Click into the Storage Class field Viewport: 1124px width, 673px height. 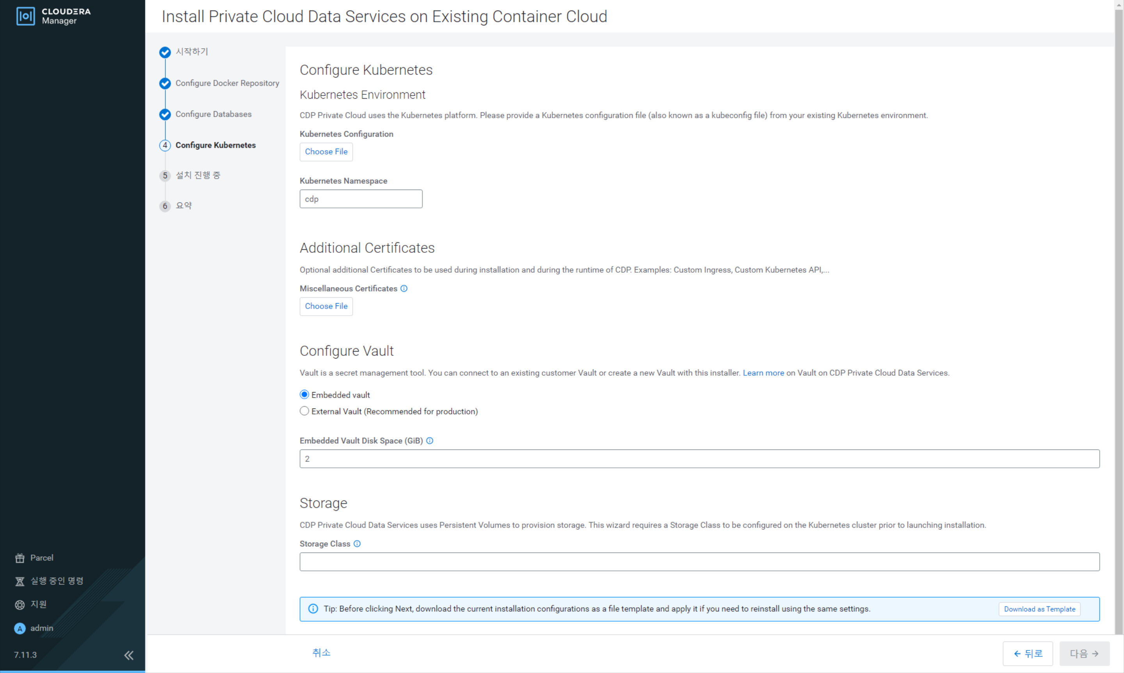coord(699,561)
